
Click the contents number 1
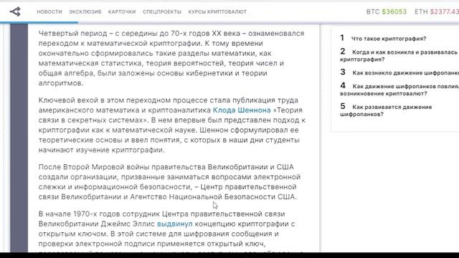[342, 38]
